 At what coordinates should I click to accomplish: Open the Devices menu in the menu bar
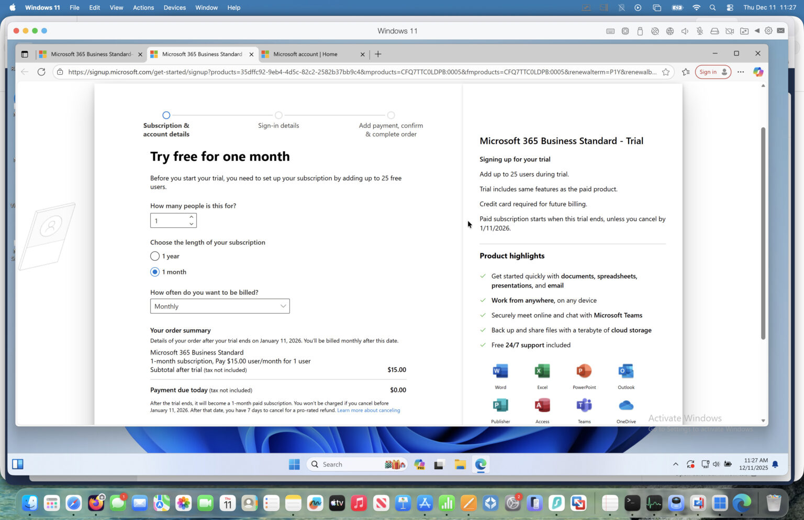tap(174, 7)
